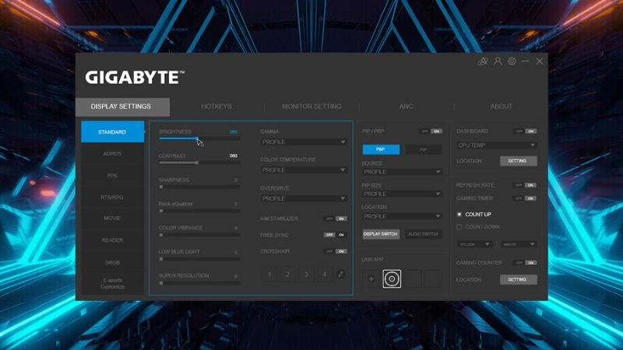Click the crosshair edit pencil icon
The height and width of the screenshot is (350, 623).
coord(340,275)
